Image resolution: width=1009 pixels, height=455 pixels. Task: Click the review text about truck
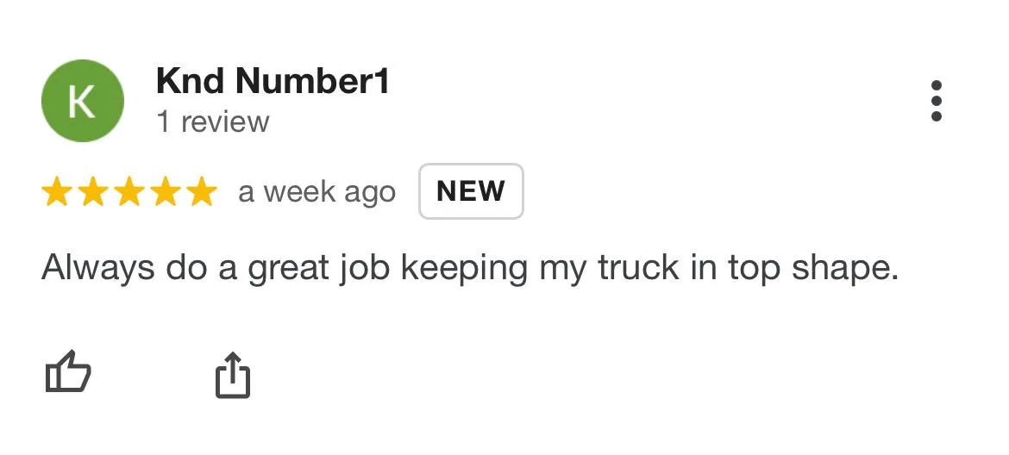pos(470,269)
